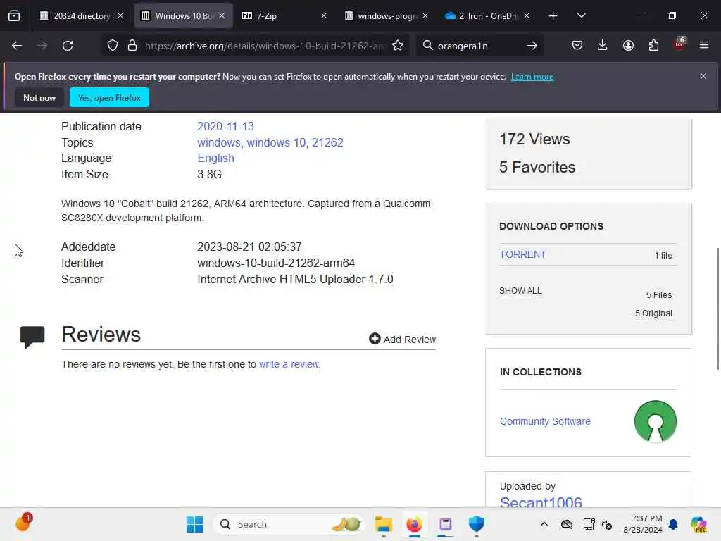Click the widgets icon with badge

coord(23,523)
